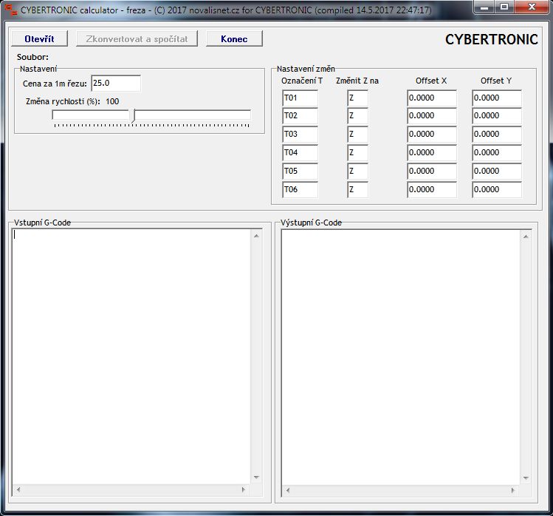The image size is (553, 516).
Task: Click the Změnit Z na field in T01 row
Action: [357, 98]
